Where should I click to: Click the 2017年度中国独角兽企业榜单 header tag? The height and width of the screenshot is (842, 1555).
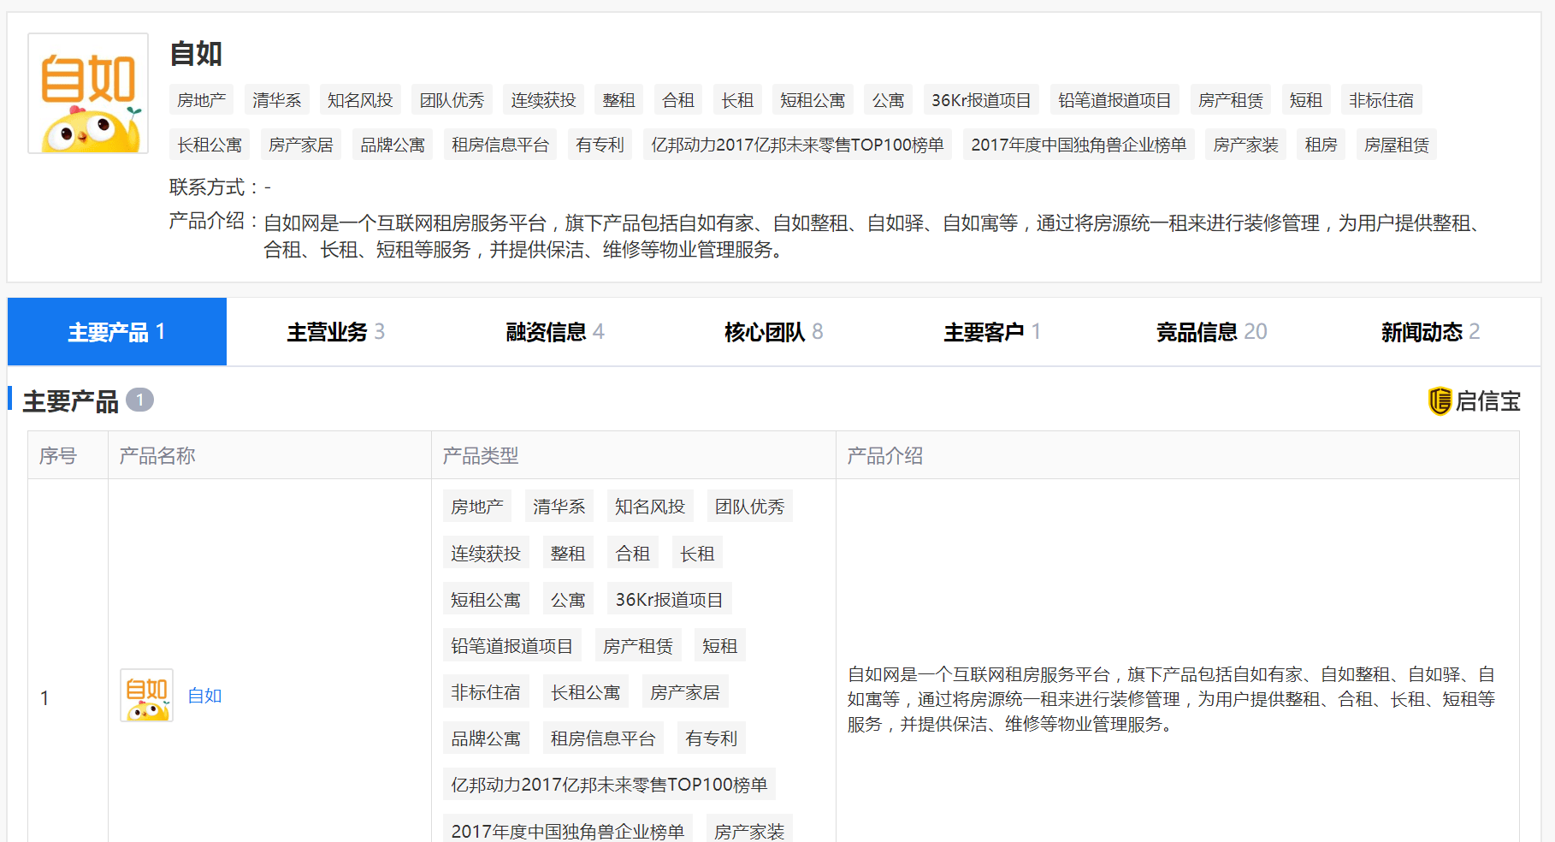(1079, 145)
